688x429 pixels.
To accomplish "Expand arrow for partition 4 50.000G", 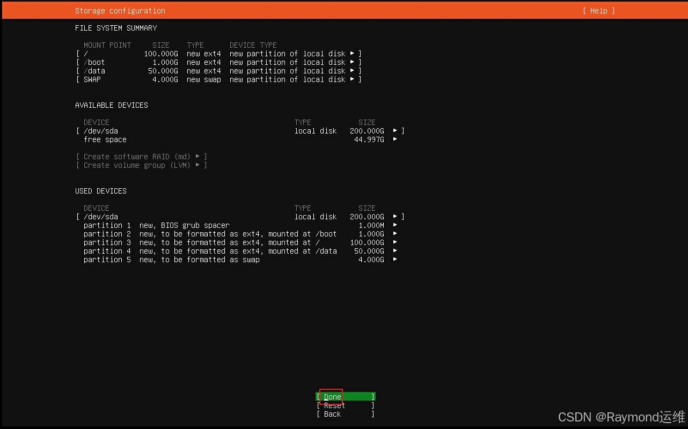I will point(395,251).
